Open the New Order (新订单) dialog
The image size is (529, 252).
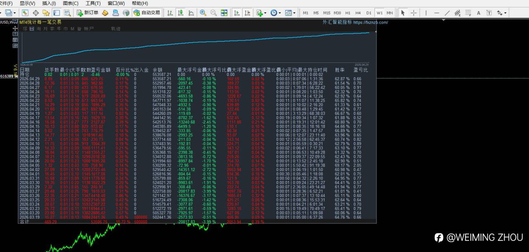point(88,13)
